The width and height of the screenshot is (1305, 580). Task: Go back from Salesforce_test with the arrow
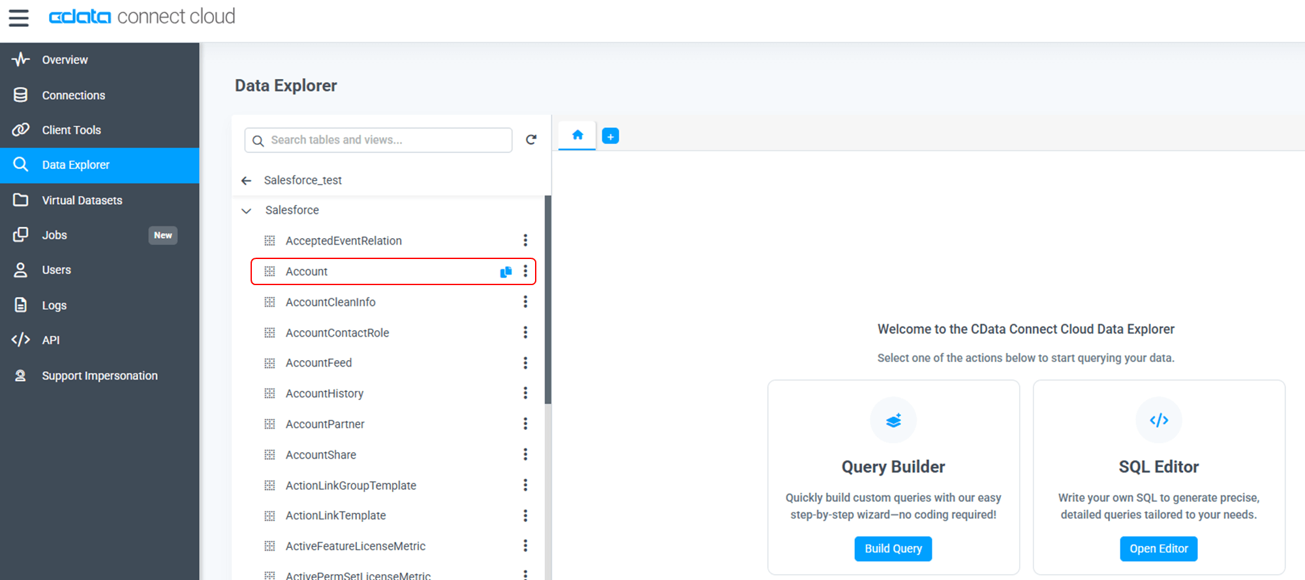click(x=247, y=181)
